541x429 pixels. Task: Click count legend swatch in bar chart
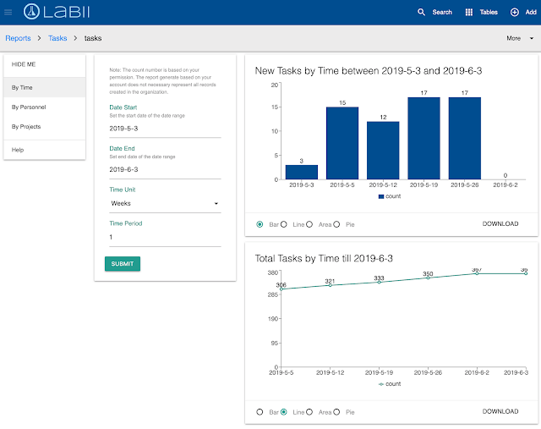[x=381, y=196]
